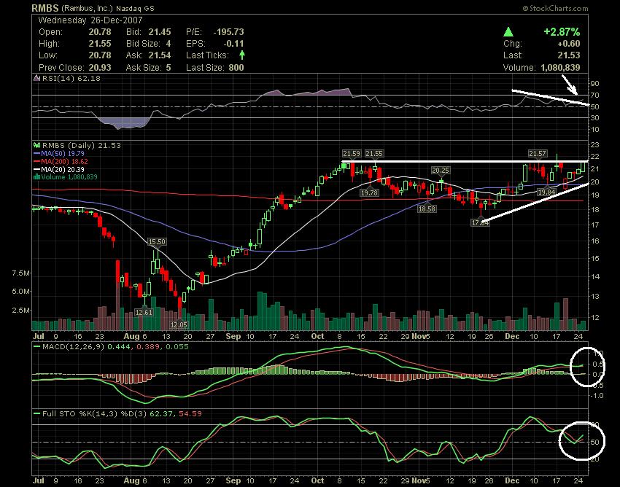This screenshot has height=487, width=620.
Task: Click the 18.58 price label
Action: (427, 209)
